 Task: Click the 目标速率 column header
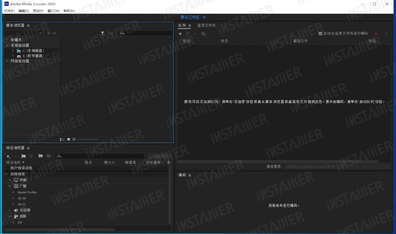[153, 162]
